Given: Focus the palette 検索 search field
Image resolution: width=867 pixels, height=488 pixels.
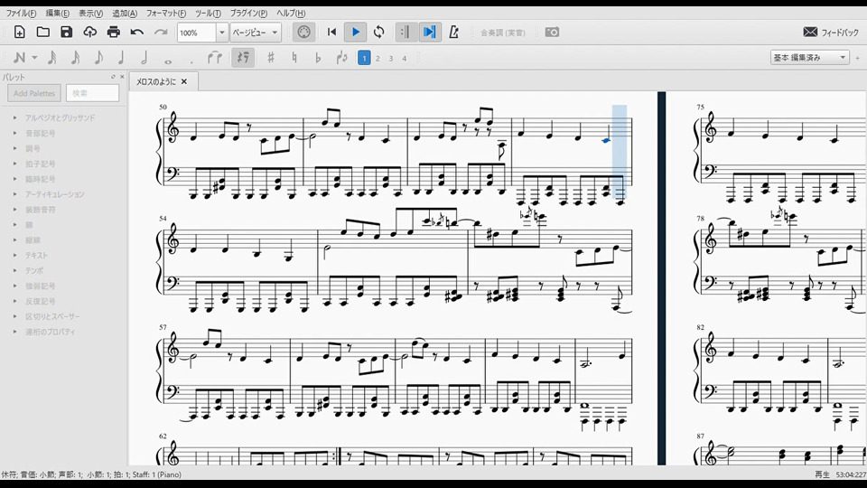Looking at the screenshot, I should coord(92,93).
